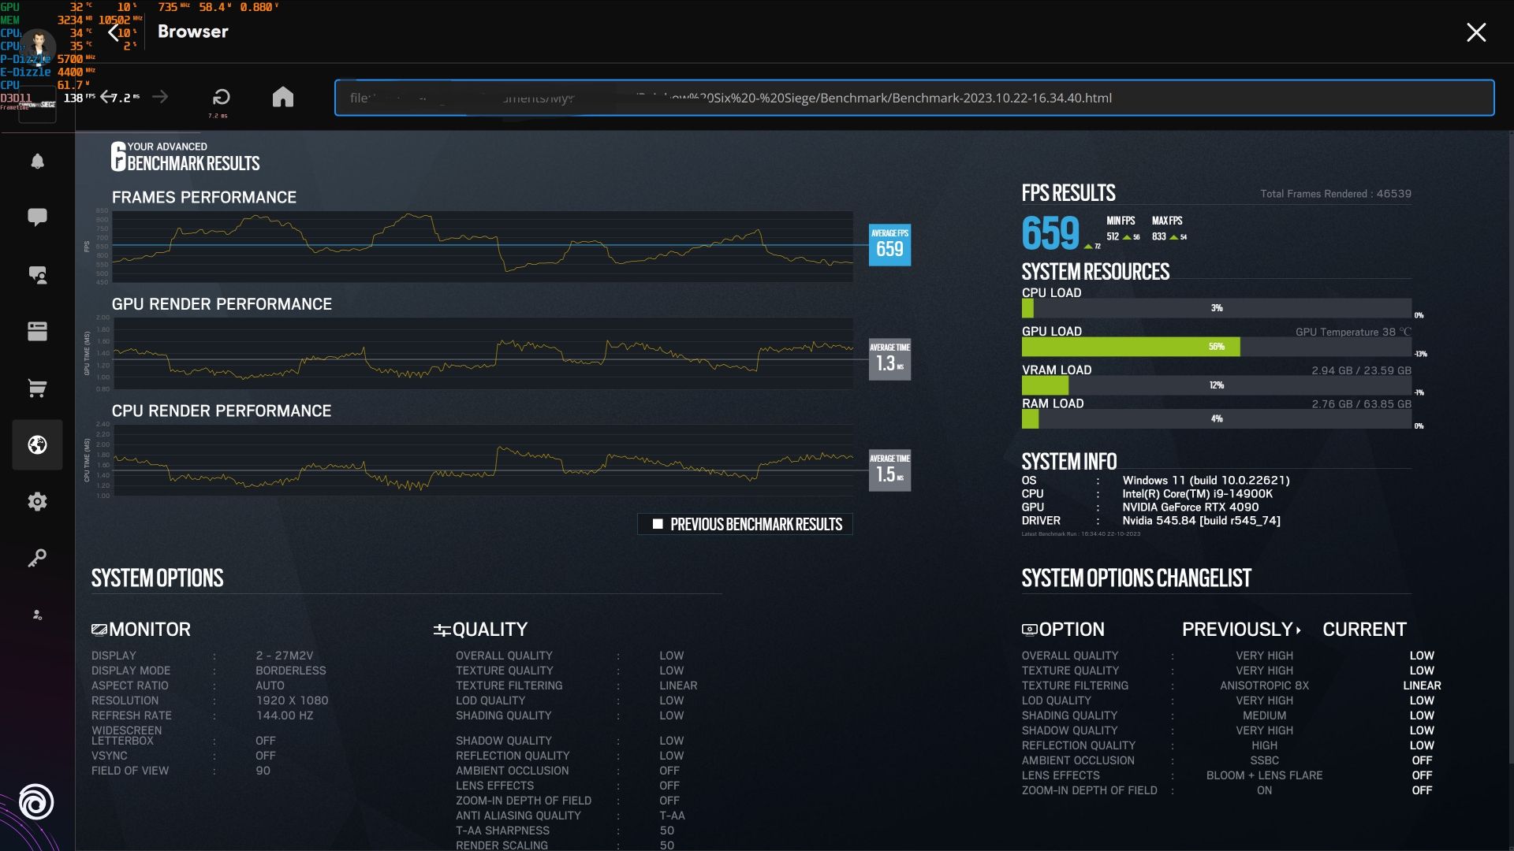Click the RAM Load 4% bar
Image resolution: width=1514 pixels, height=851 pixels.
[1217, 419]
